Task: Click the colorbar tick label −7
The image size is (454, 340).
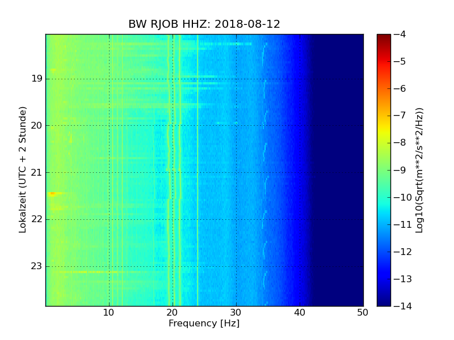Action: point(400,116)
